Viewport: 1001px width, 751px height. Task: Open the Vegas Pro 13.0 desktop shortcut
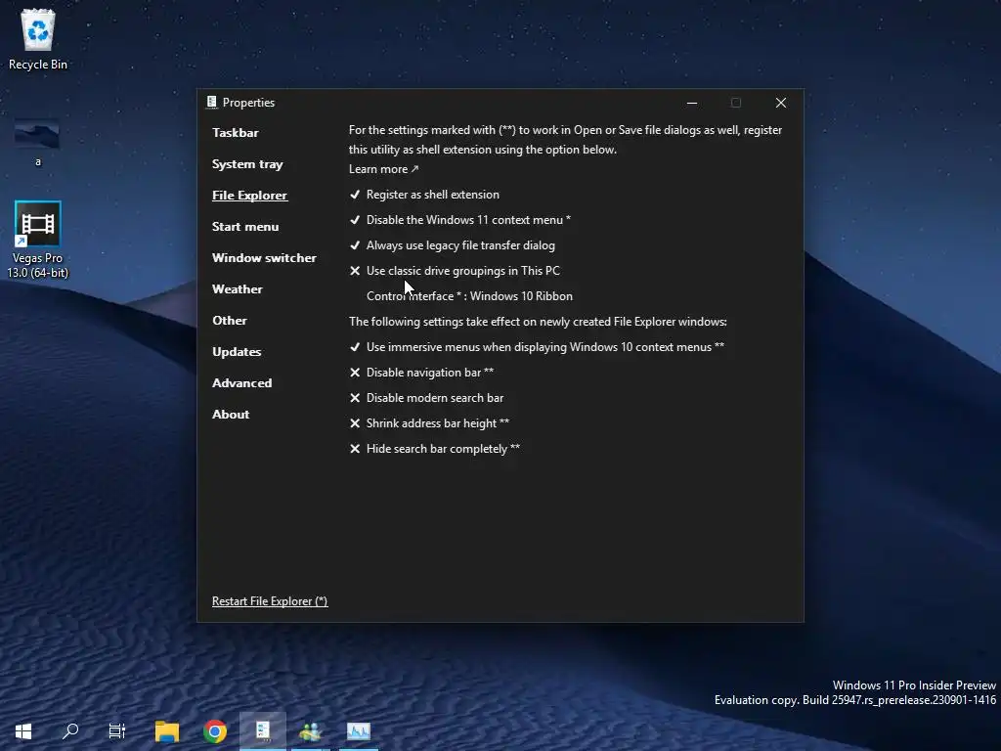[x=38, y=241]
